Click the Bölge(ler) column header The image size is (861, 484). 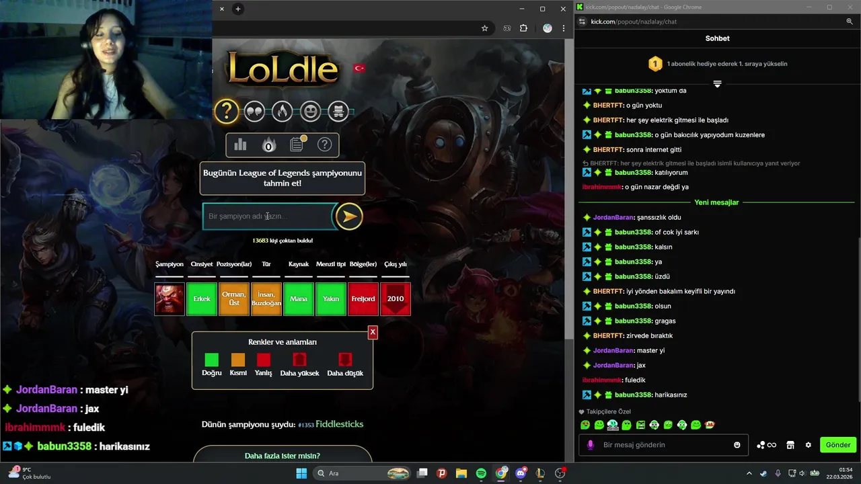(363, 264)
